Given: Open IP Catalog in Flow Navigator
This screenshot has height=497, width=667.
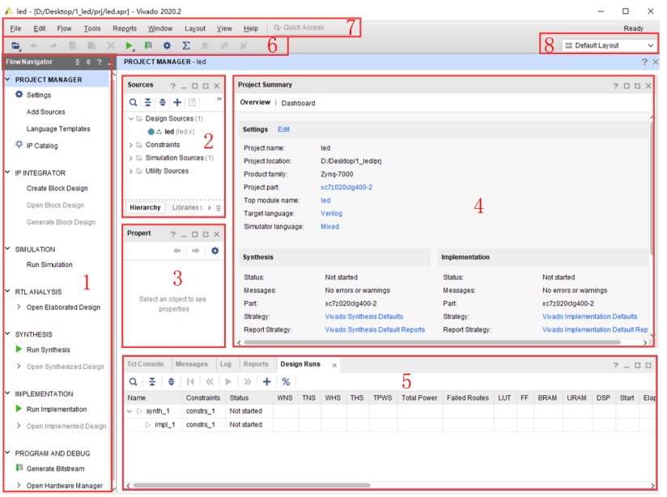Looking at the screenshot, I should (x=41, y=146).
